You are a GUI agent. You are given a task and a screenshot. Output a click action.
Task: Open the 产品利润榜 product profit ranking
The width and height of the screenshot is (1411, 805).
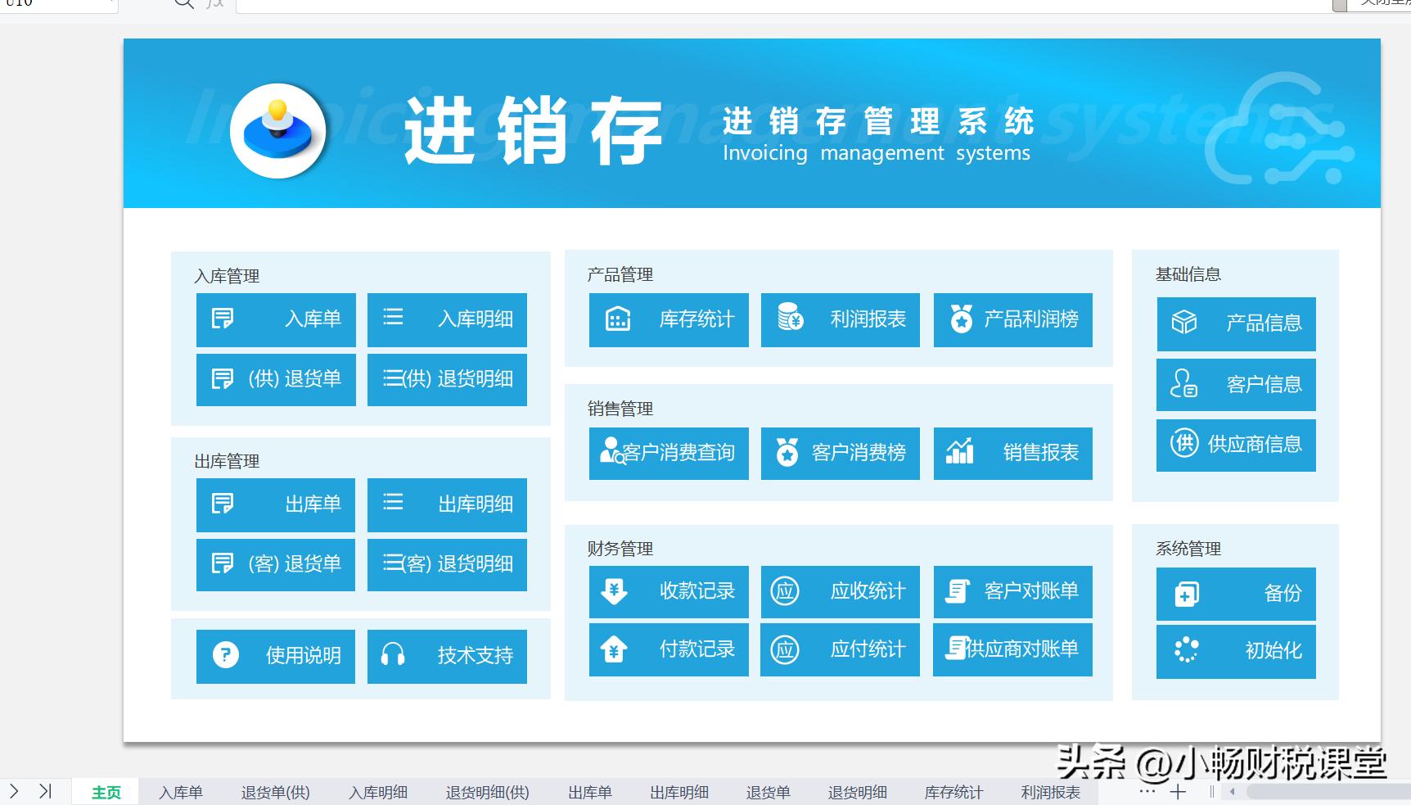pos(1013,320)
